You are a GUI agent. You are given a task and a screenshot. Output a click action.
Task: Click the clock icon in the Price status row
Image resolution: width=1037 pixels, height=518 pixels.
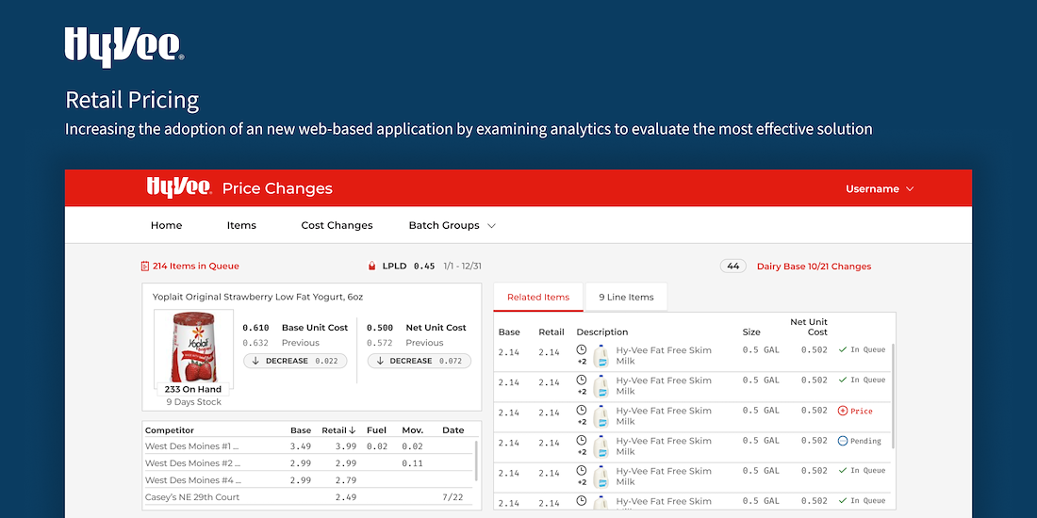(x=582, y=410)
